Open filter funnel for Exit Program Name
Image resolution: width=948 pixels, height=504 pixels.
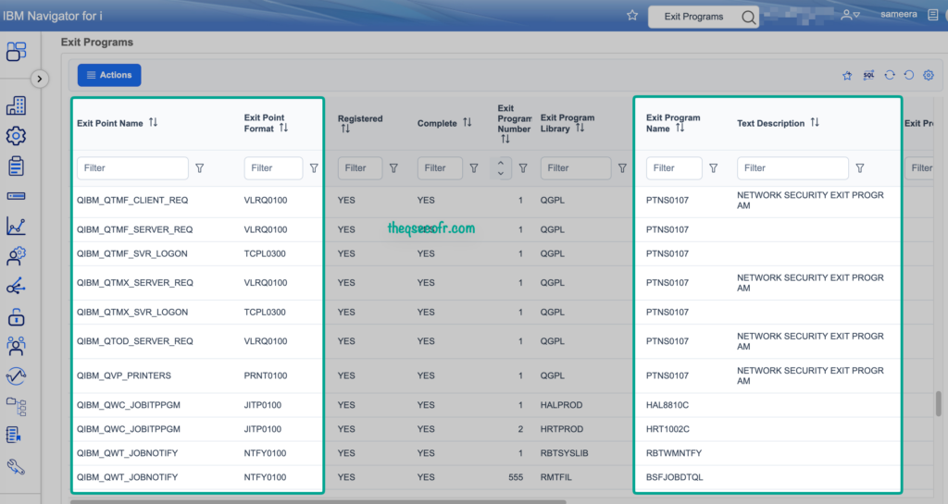[x=714, y=168]
